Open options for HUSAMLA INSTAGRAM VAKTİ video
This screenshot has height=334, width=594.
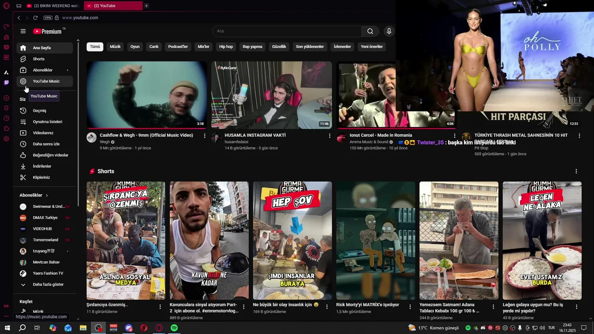[x=329, y=136]
